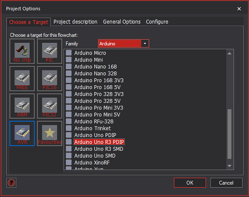Select the ARM chip icon
249x197 pixels.
22,106
